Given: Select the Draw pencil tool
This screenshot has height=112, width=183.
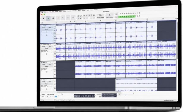Looking at the screenshot, I should 78,18.
